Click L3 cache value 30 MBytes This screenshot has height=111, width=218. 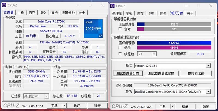(x=87, y=86)
